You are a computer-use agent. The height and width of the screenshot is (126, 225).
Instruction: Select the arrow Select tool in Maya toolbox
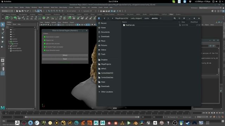(x=2, y=24)
